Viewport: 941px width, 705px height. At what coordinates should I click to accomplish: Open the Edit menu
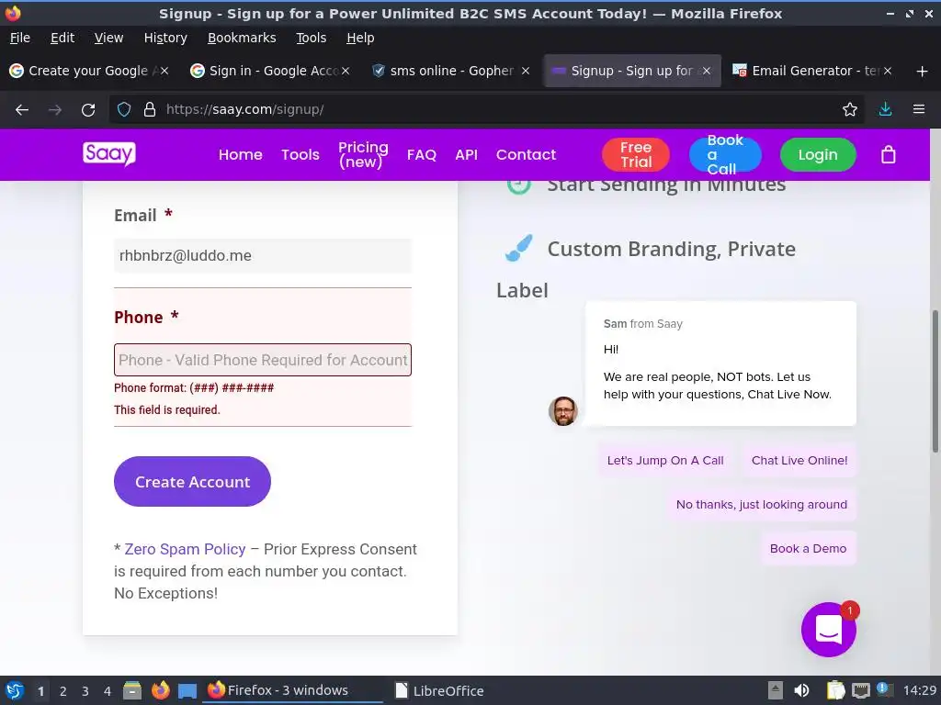click(x=62, y=38)
